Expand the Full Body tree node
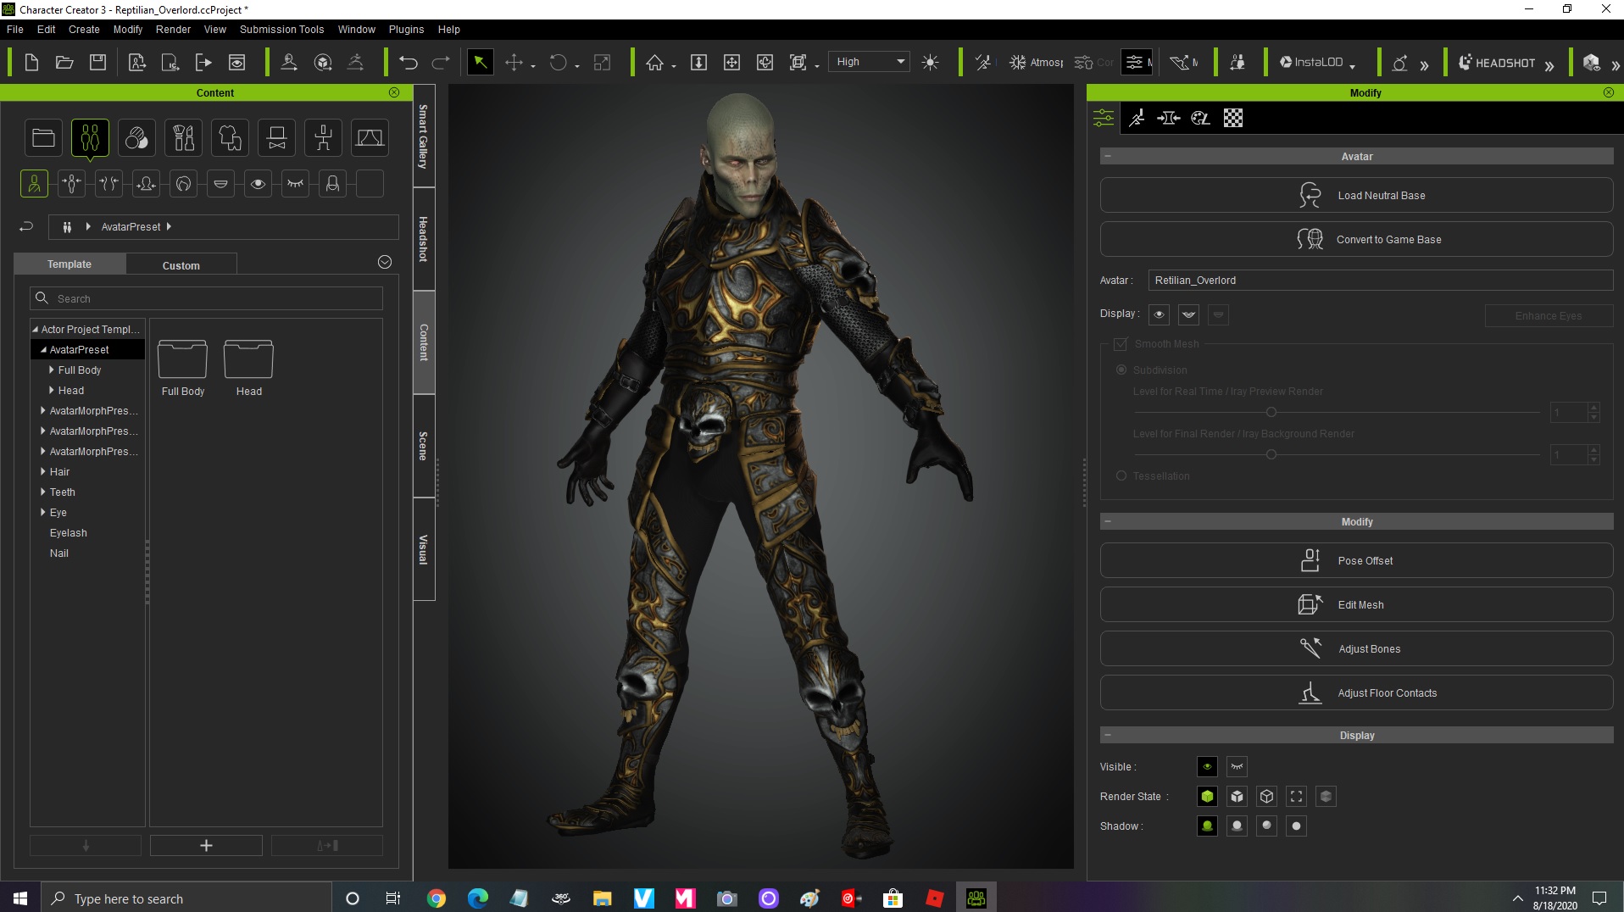Image resolution: width=1624 pixels, height=912 pixels. pyautogui.click(x=51, y=370)
